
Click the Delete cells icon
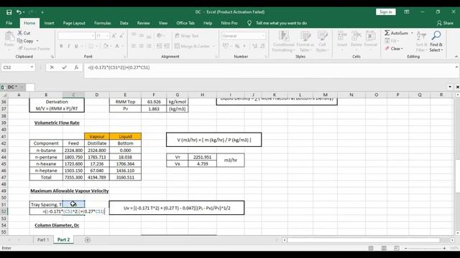click(356, 37)
